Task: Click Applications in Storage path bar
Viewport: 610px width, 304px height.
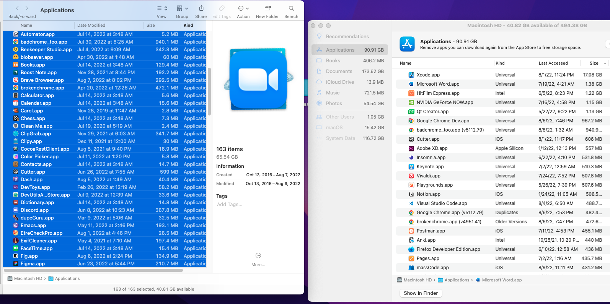Action: [453, 280]
